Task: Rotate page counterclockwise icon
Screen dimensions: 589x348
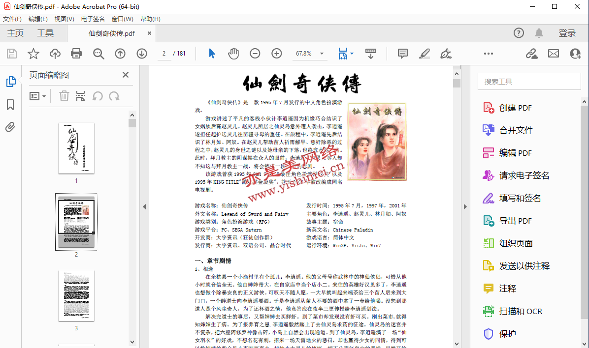Action: pyautogui.click(x=98, y=96)
